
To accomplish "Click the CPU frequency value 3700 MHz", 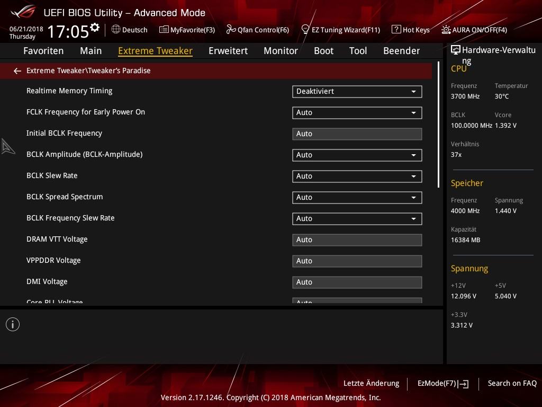I will 465,96.
